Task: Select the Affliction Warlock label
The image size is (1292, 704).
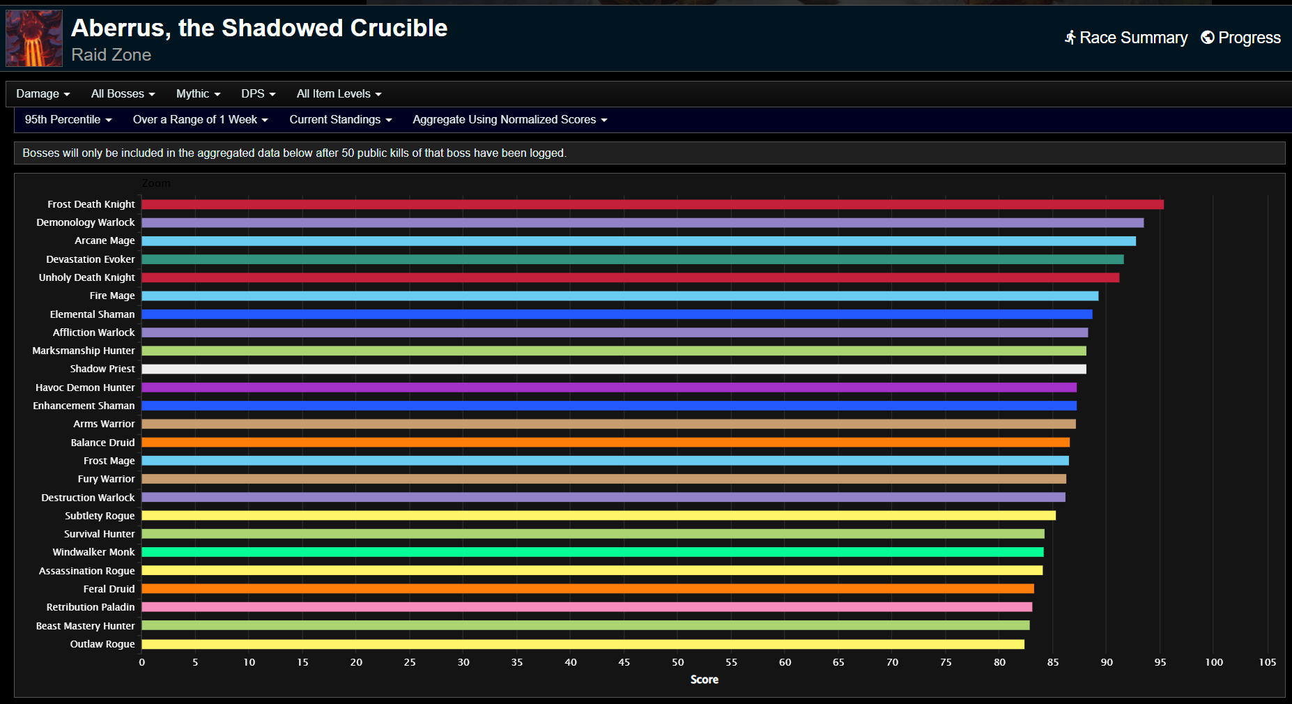Action: point(94,332)
